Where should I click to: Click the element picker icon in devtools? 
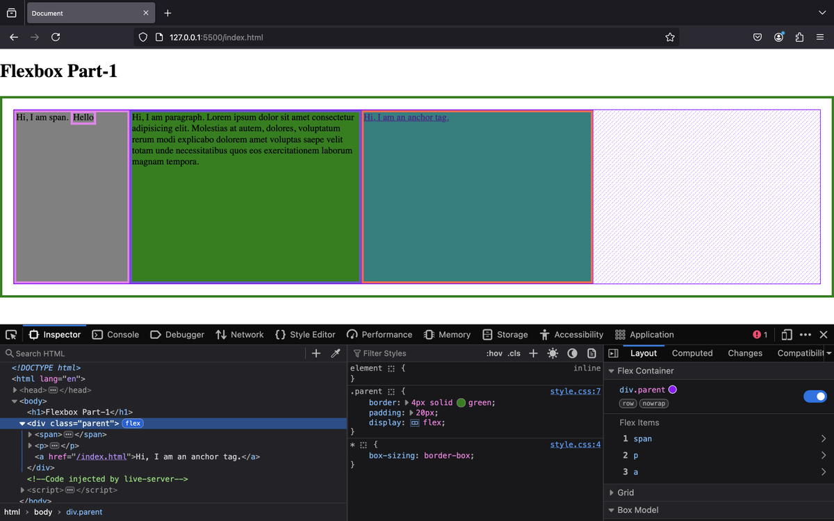click(11, 335)
